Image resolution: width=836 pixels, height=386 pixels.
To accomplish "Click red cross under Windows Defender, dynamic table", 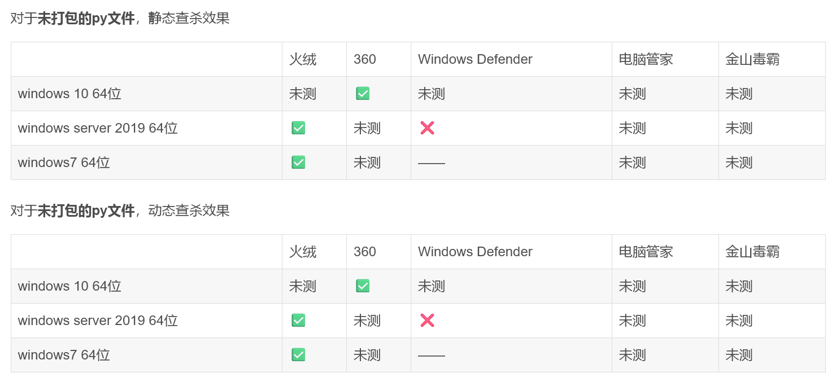I will tap(427, 321).
